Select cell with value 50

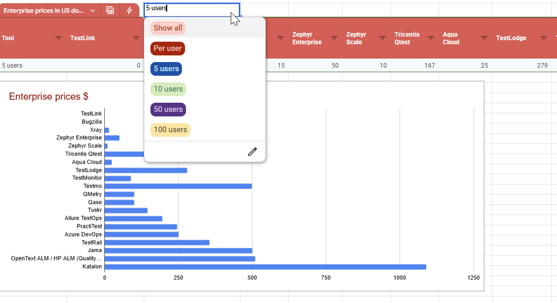335,66
